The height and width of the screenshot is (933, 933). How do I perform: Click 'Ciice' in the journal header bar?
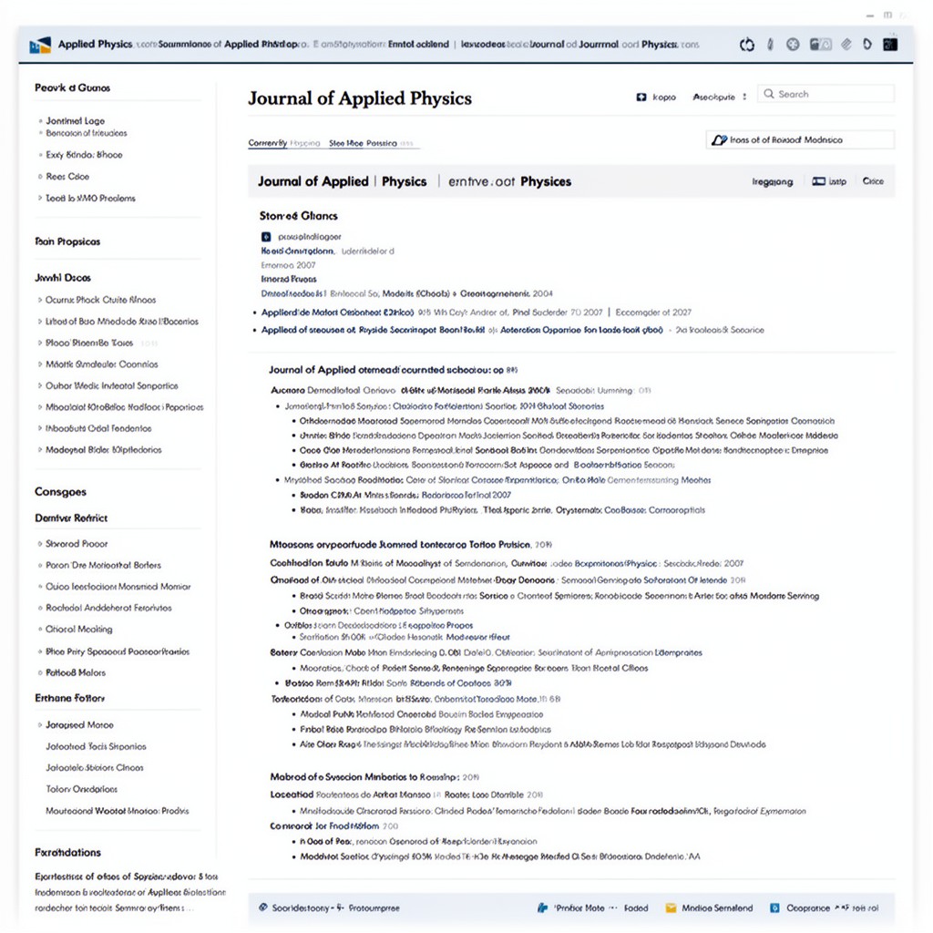coord(873,181)
